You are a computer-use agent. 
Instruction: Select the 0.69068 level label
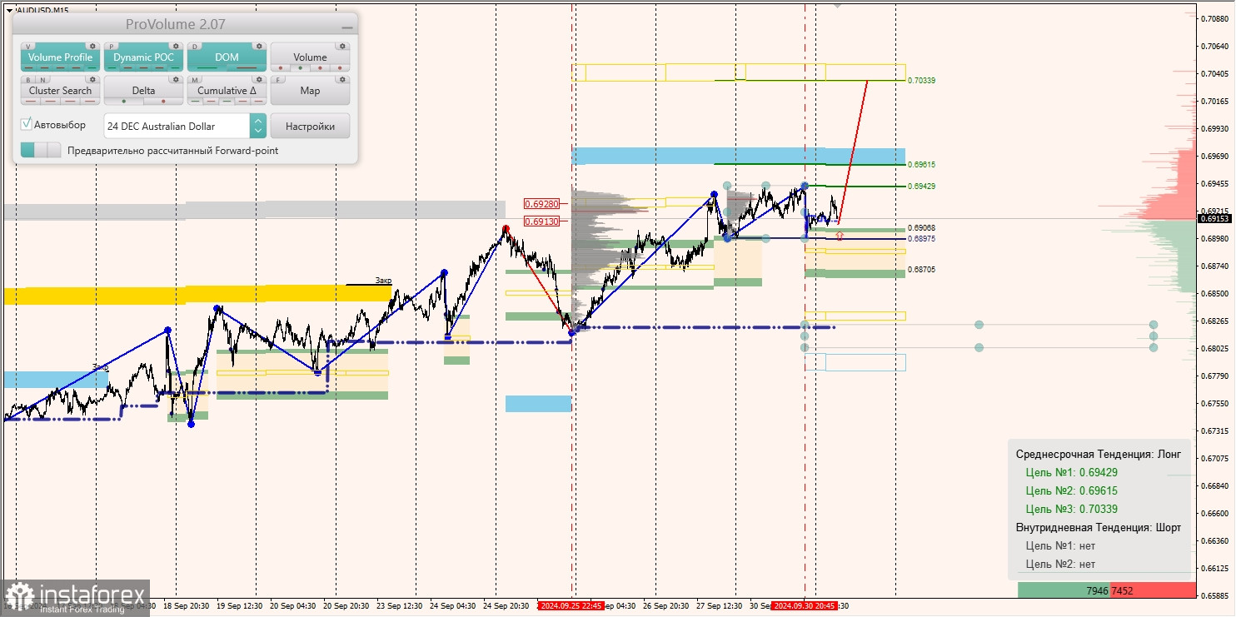tap(921, 227)
